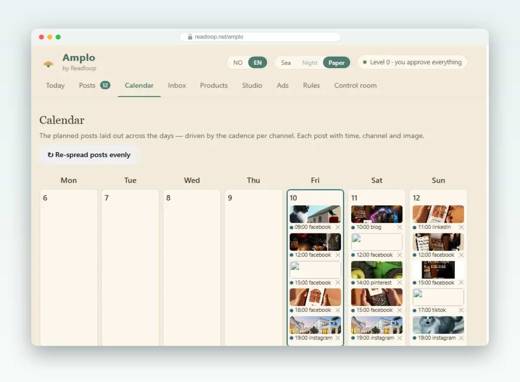
Task: Open Saturday 19:00 instagram villa thumbnail
Action: tap(377, 325)
